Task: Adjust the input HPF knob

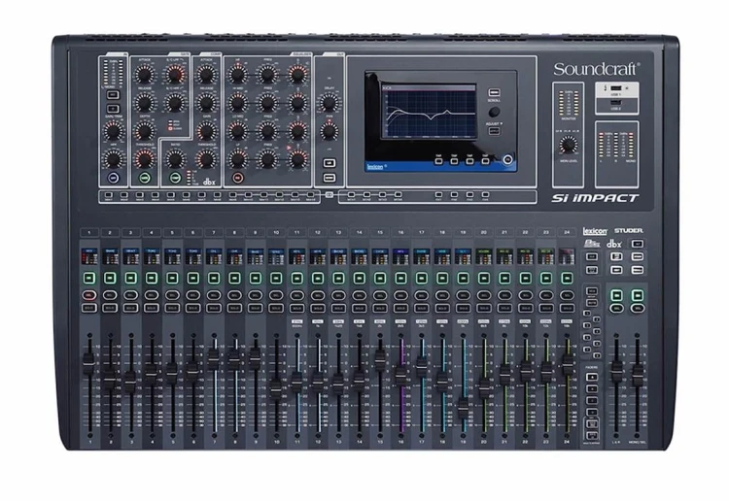Action: pyautogui.click(x=113, y=159)
